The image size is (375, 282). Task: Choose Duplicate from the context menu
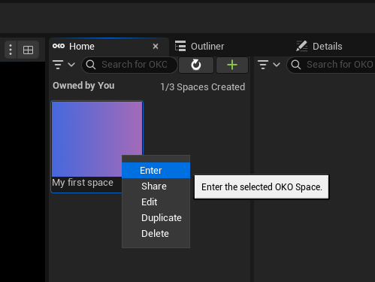(x=156, y=218)
